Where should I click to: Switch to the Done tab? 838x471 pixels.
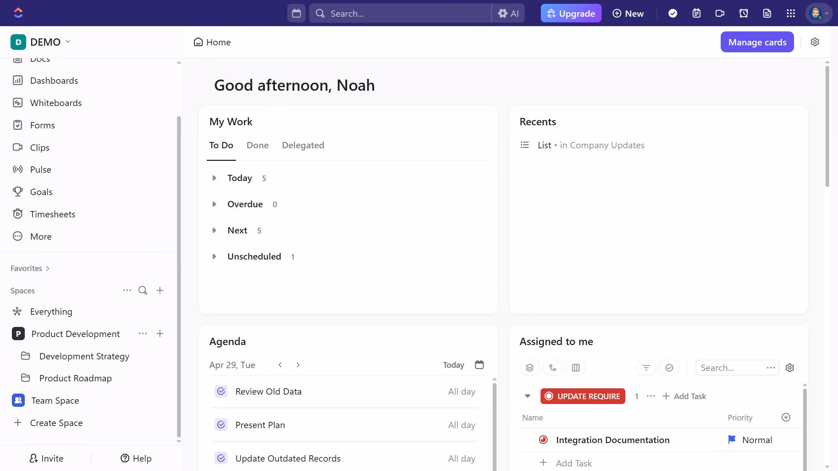257,145
